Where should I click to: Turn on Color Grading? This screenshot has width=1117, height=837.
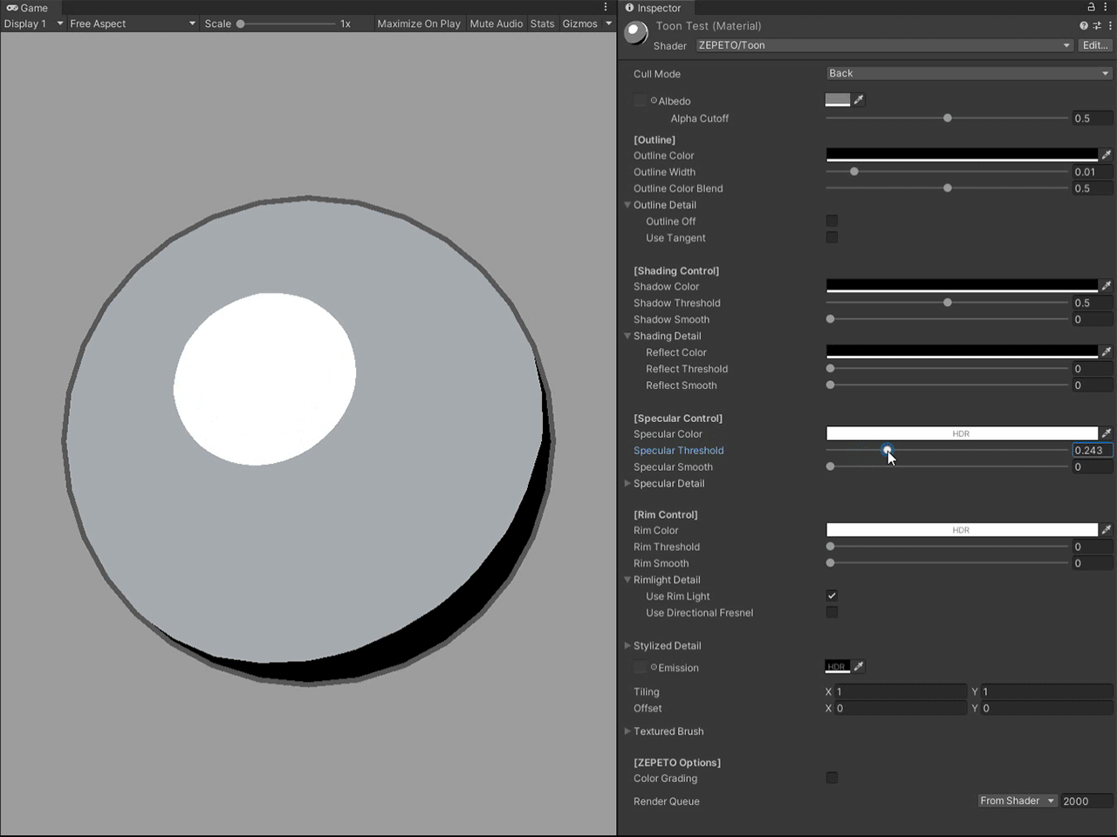click(832, 778)
